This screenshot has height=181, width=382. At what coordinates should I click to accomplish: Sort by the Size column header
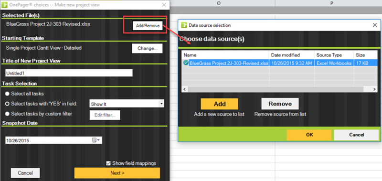pyautogui.click(x=365, y=55)
